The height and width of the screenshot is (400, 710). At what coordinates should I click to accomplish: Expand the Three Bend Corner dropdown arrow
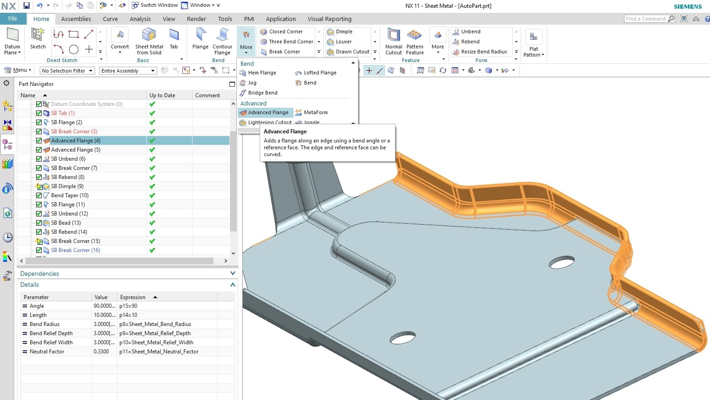(x=319, y=42)
